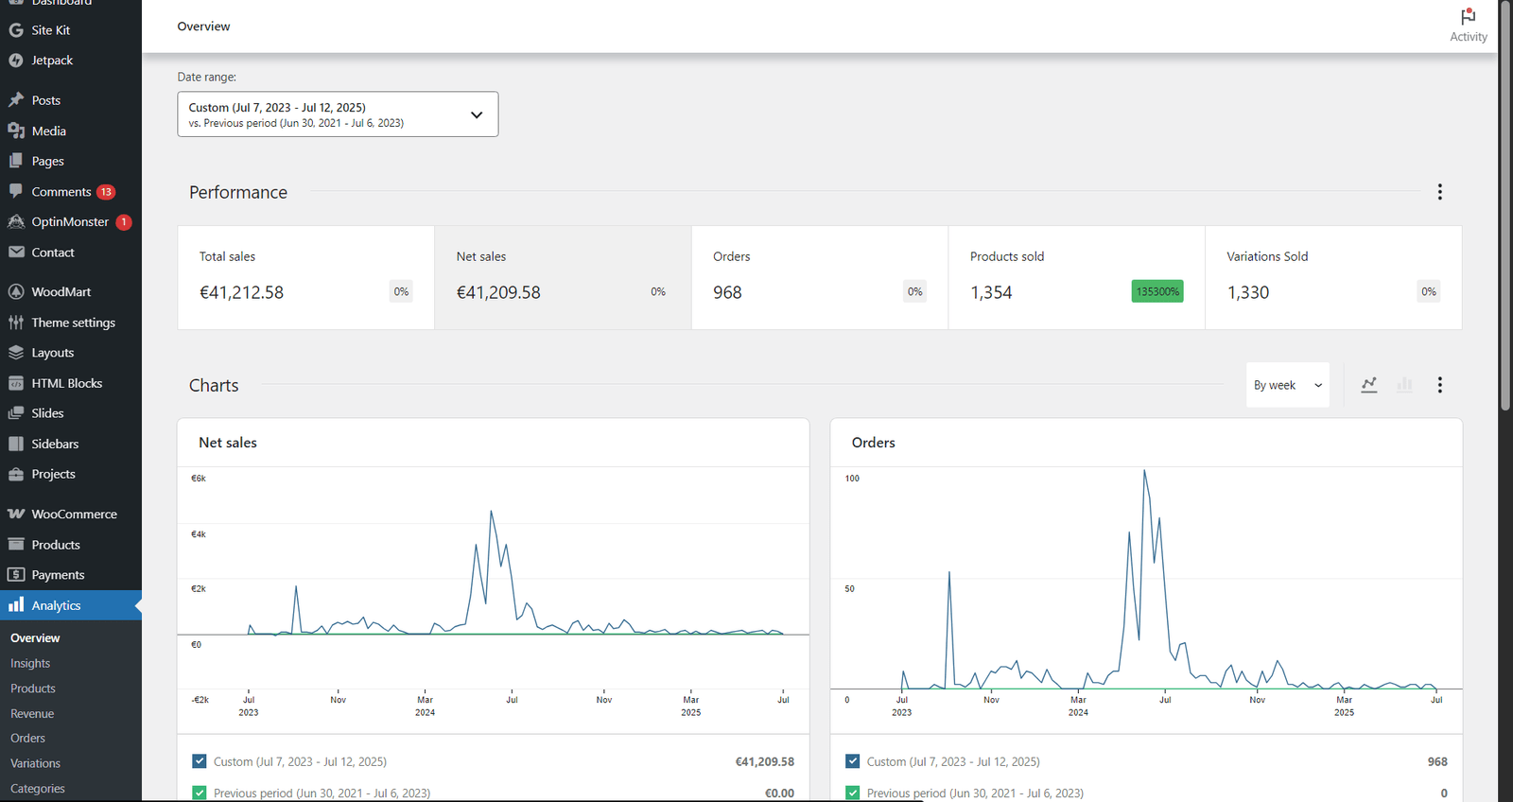The image size is (1513, 802).
Task: Open the Products sold card
Action: (1077, 277)
